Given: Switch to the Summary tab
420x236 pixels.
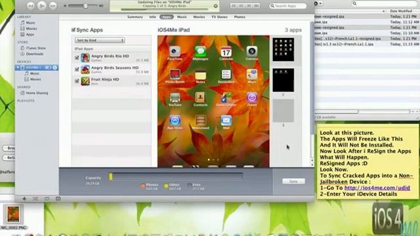Looking at the screenshot, I should tap(135, 17).
